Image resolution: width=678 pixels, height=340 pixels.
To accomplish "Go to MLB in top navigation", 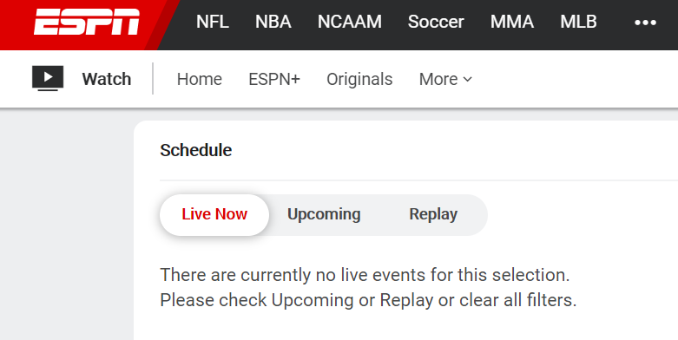I will 578,22.
